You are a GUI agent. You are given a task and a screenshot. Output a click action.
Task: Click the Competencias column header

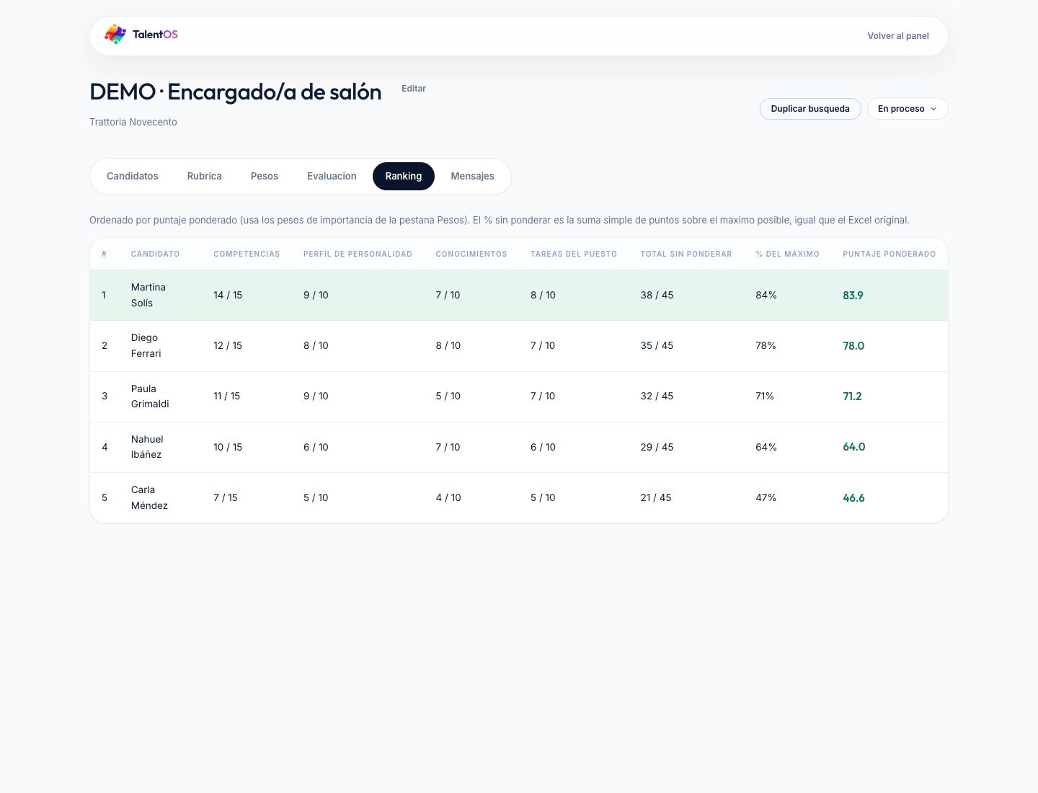pos(247,254)
